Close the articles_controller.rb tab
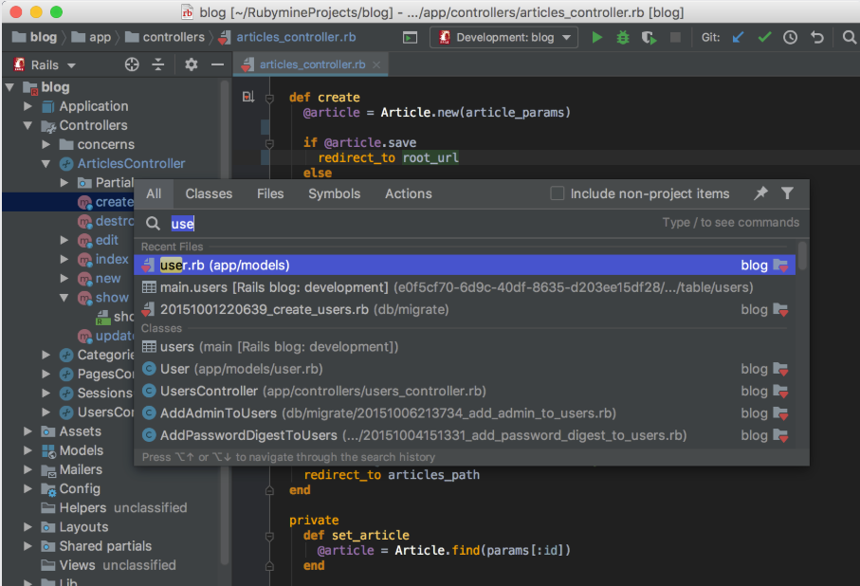 (376, 64)
